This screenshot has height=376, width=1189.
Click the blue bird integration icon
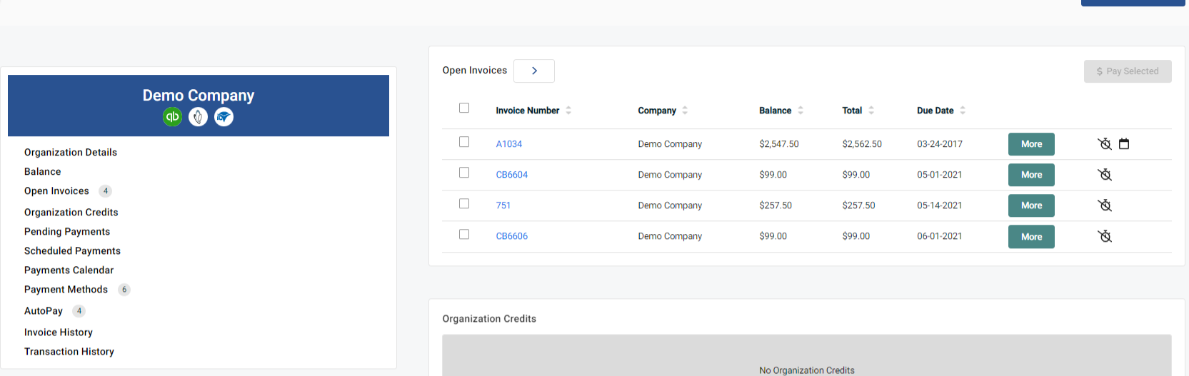coord(224,117)
